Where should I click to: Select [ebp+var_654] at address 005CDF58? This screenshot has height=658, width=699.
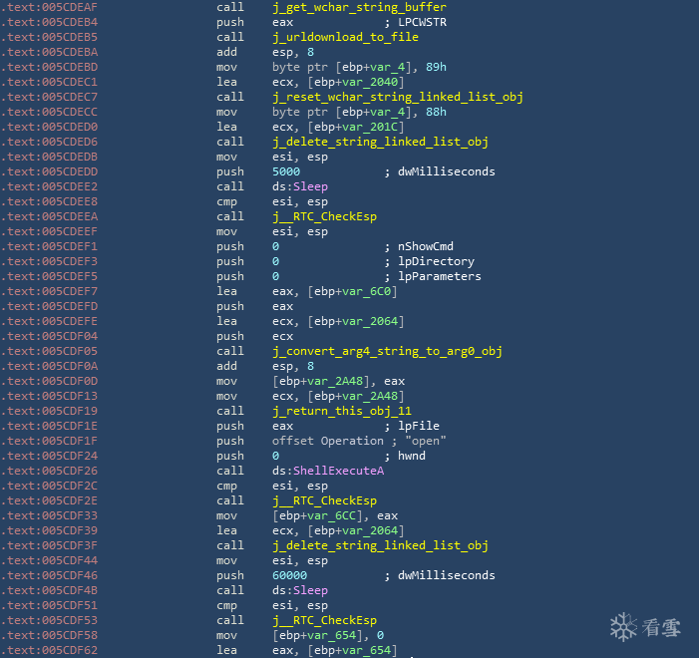pos(317,635)
